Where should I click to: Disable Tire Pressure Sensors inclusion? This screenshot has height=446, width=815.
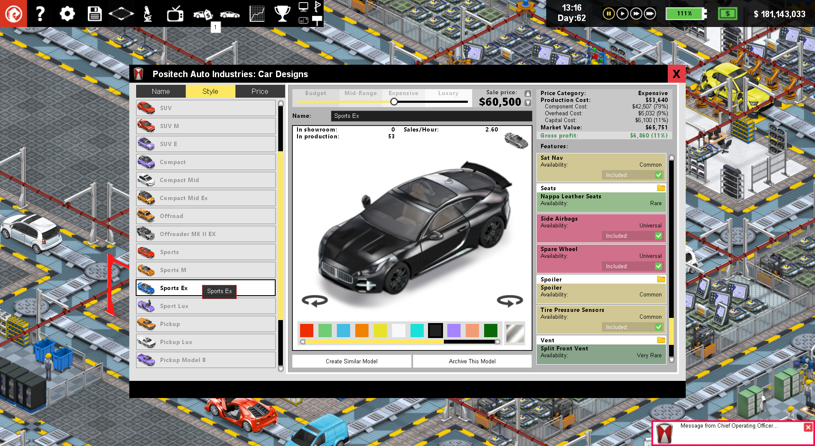[x=657, y=327]
